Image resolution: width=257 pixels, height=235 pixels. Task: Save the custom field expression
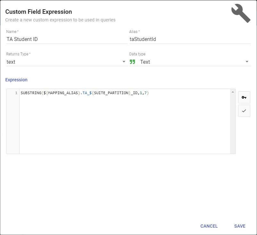tap(240, 226)
